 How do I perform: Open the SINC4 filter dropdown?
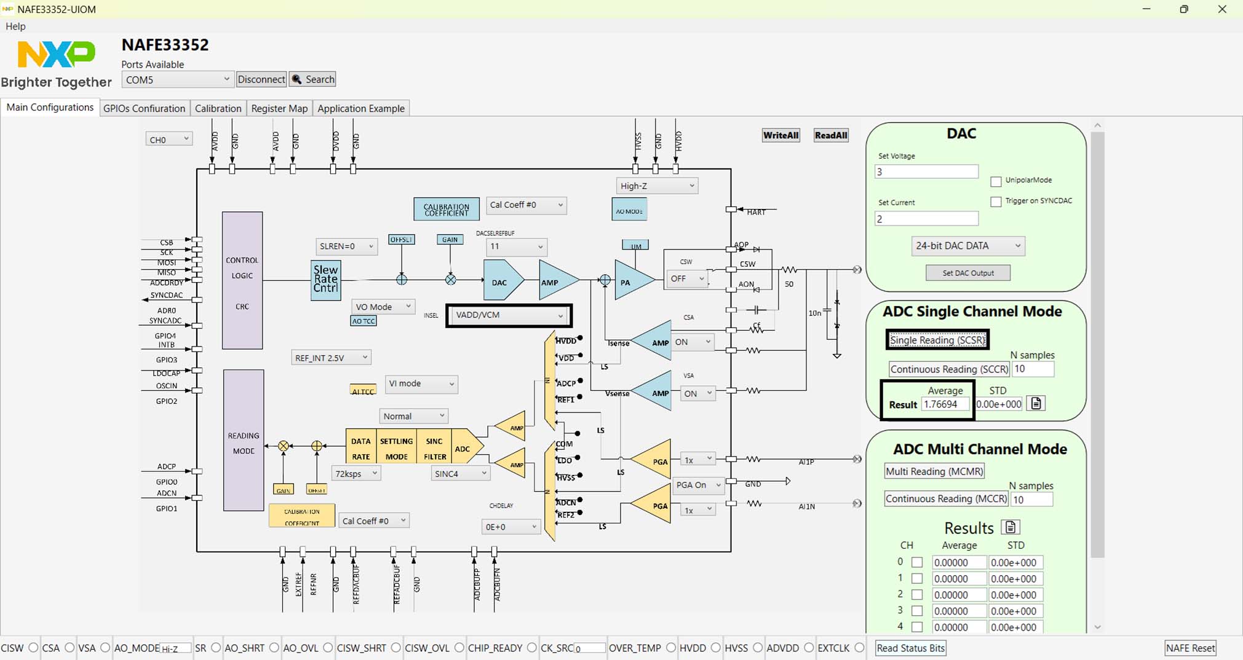pyautogui.click(x=460, y=473)
